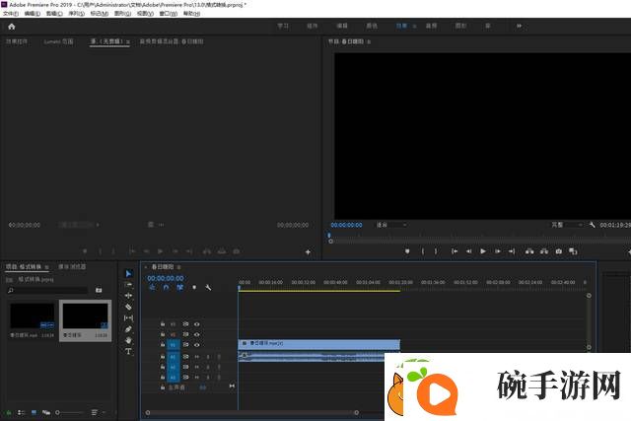Go to Out point in program monitor
This screenshot has height=421, width=631.
tap(512, 251)
